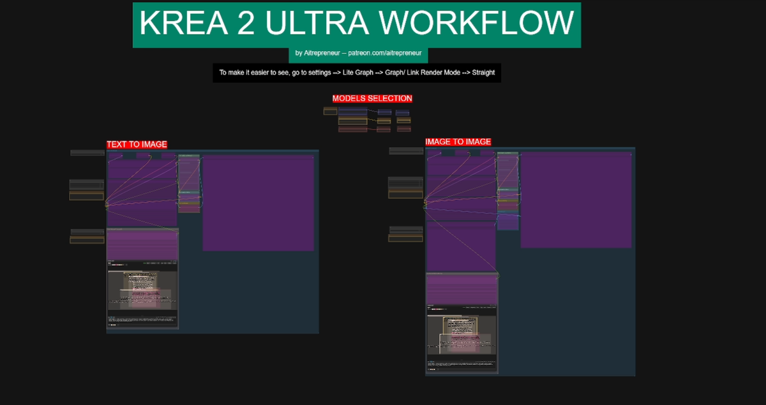Screen dimensions: 766x405
Task: Click the canvas preview inside Image to Image group
Action: pos(462,335)
